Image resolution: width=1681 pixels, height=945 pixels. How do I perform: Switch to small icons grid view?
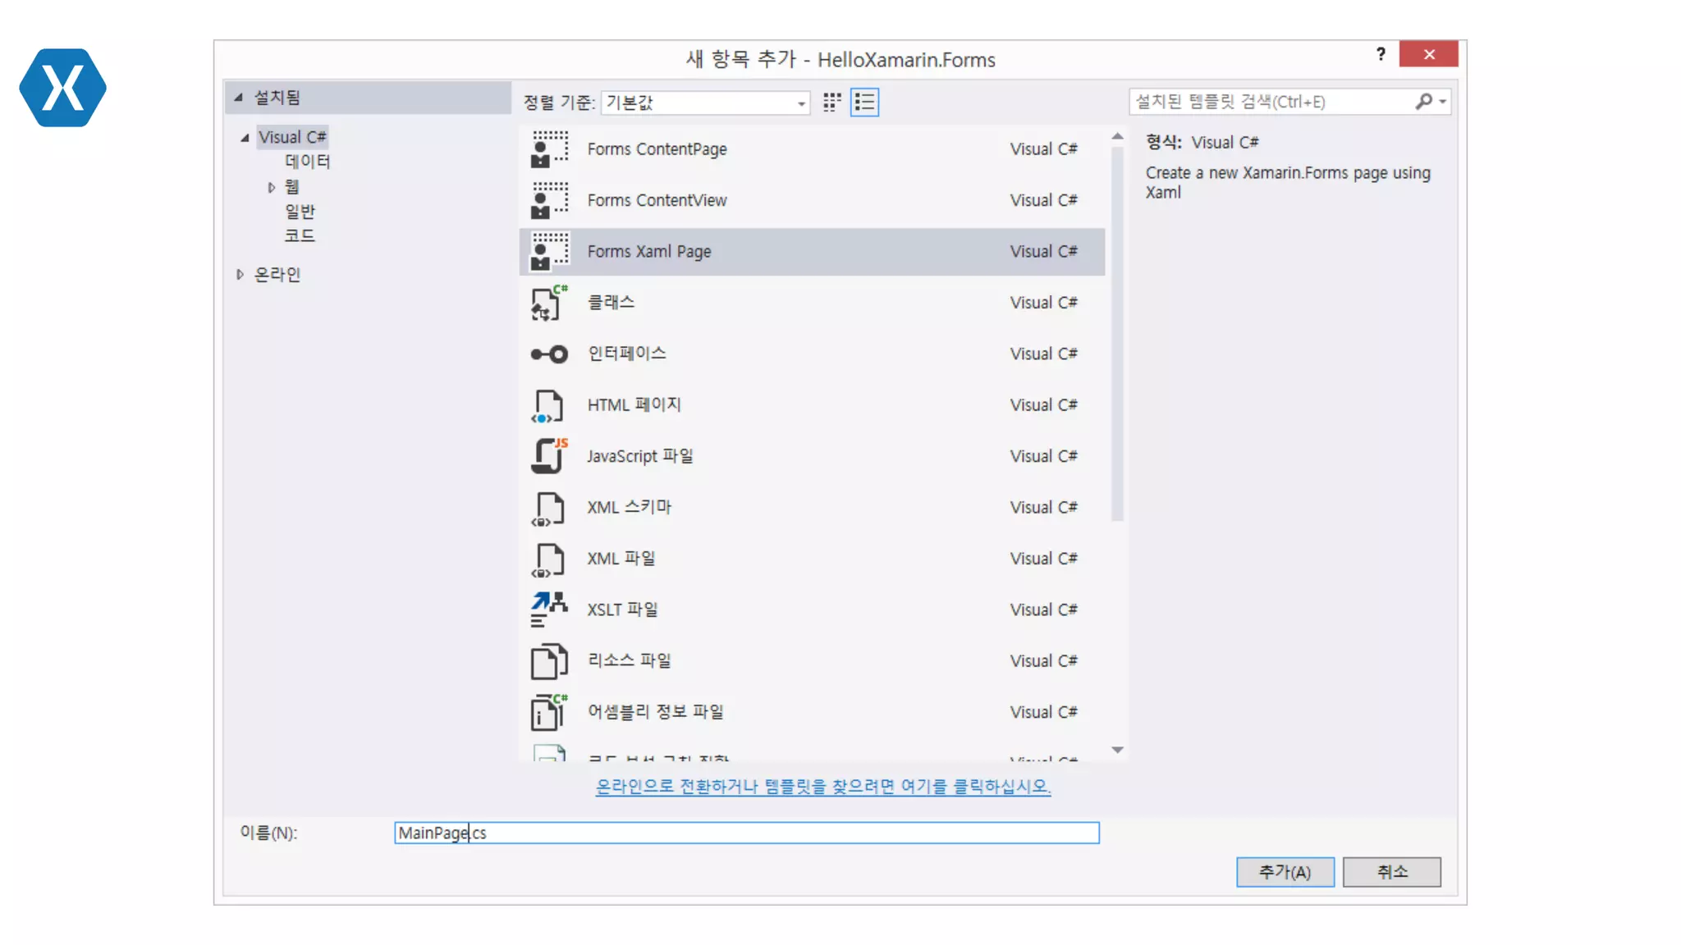point(832,102)
